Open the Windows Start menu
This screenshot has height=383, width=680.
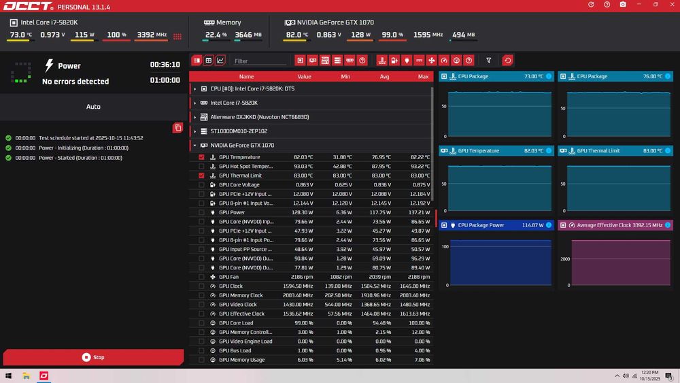click(x=8, y=376)
